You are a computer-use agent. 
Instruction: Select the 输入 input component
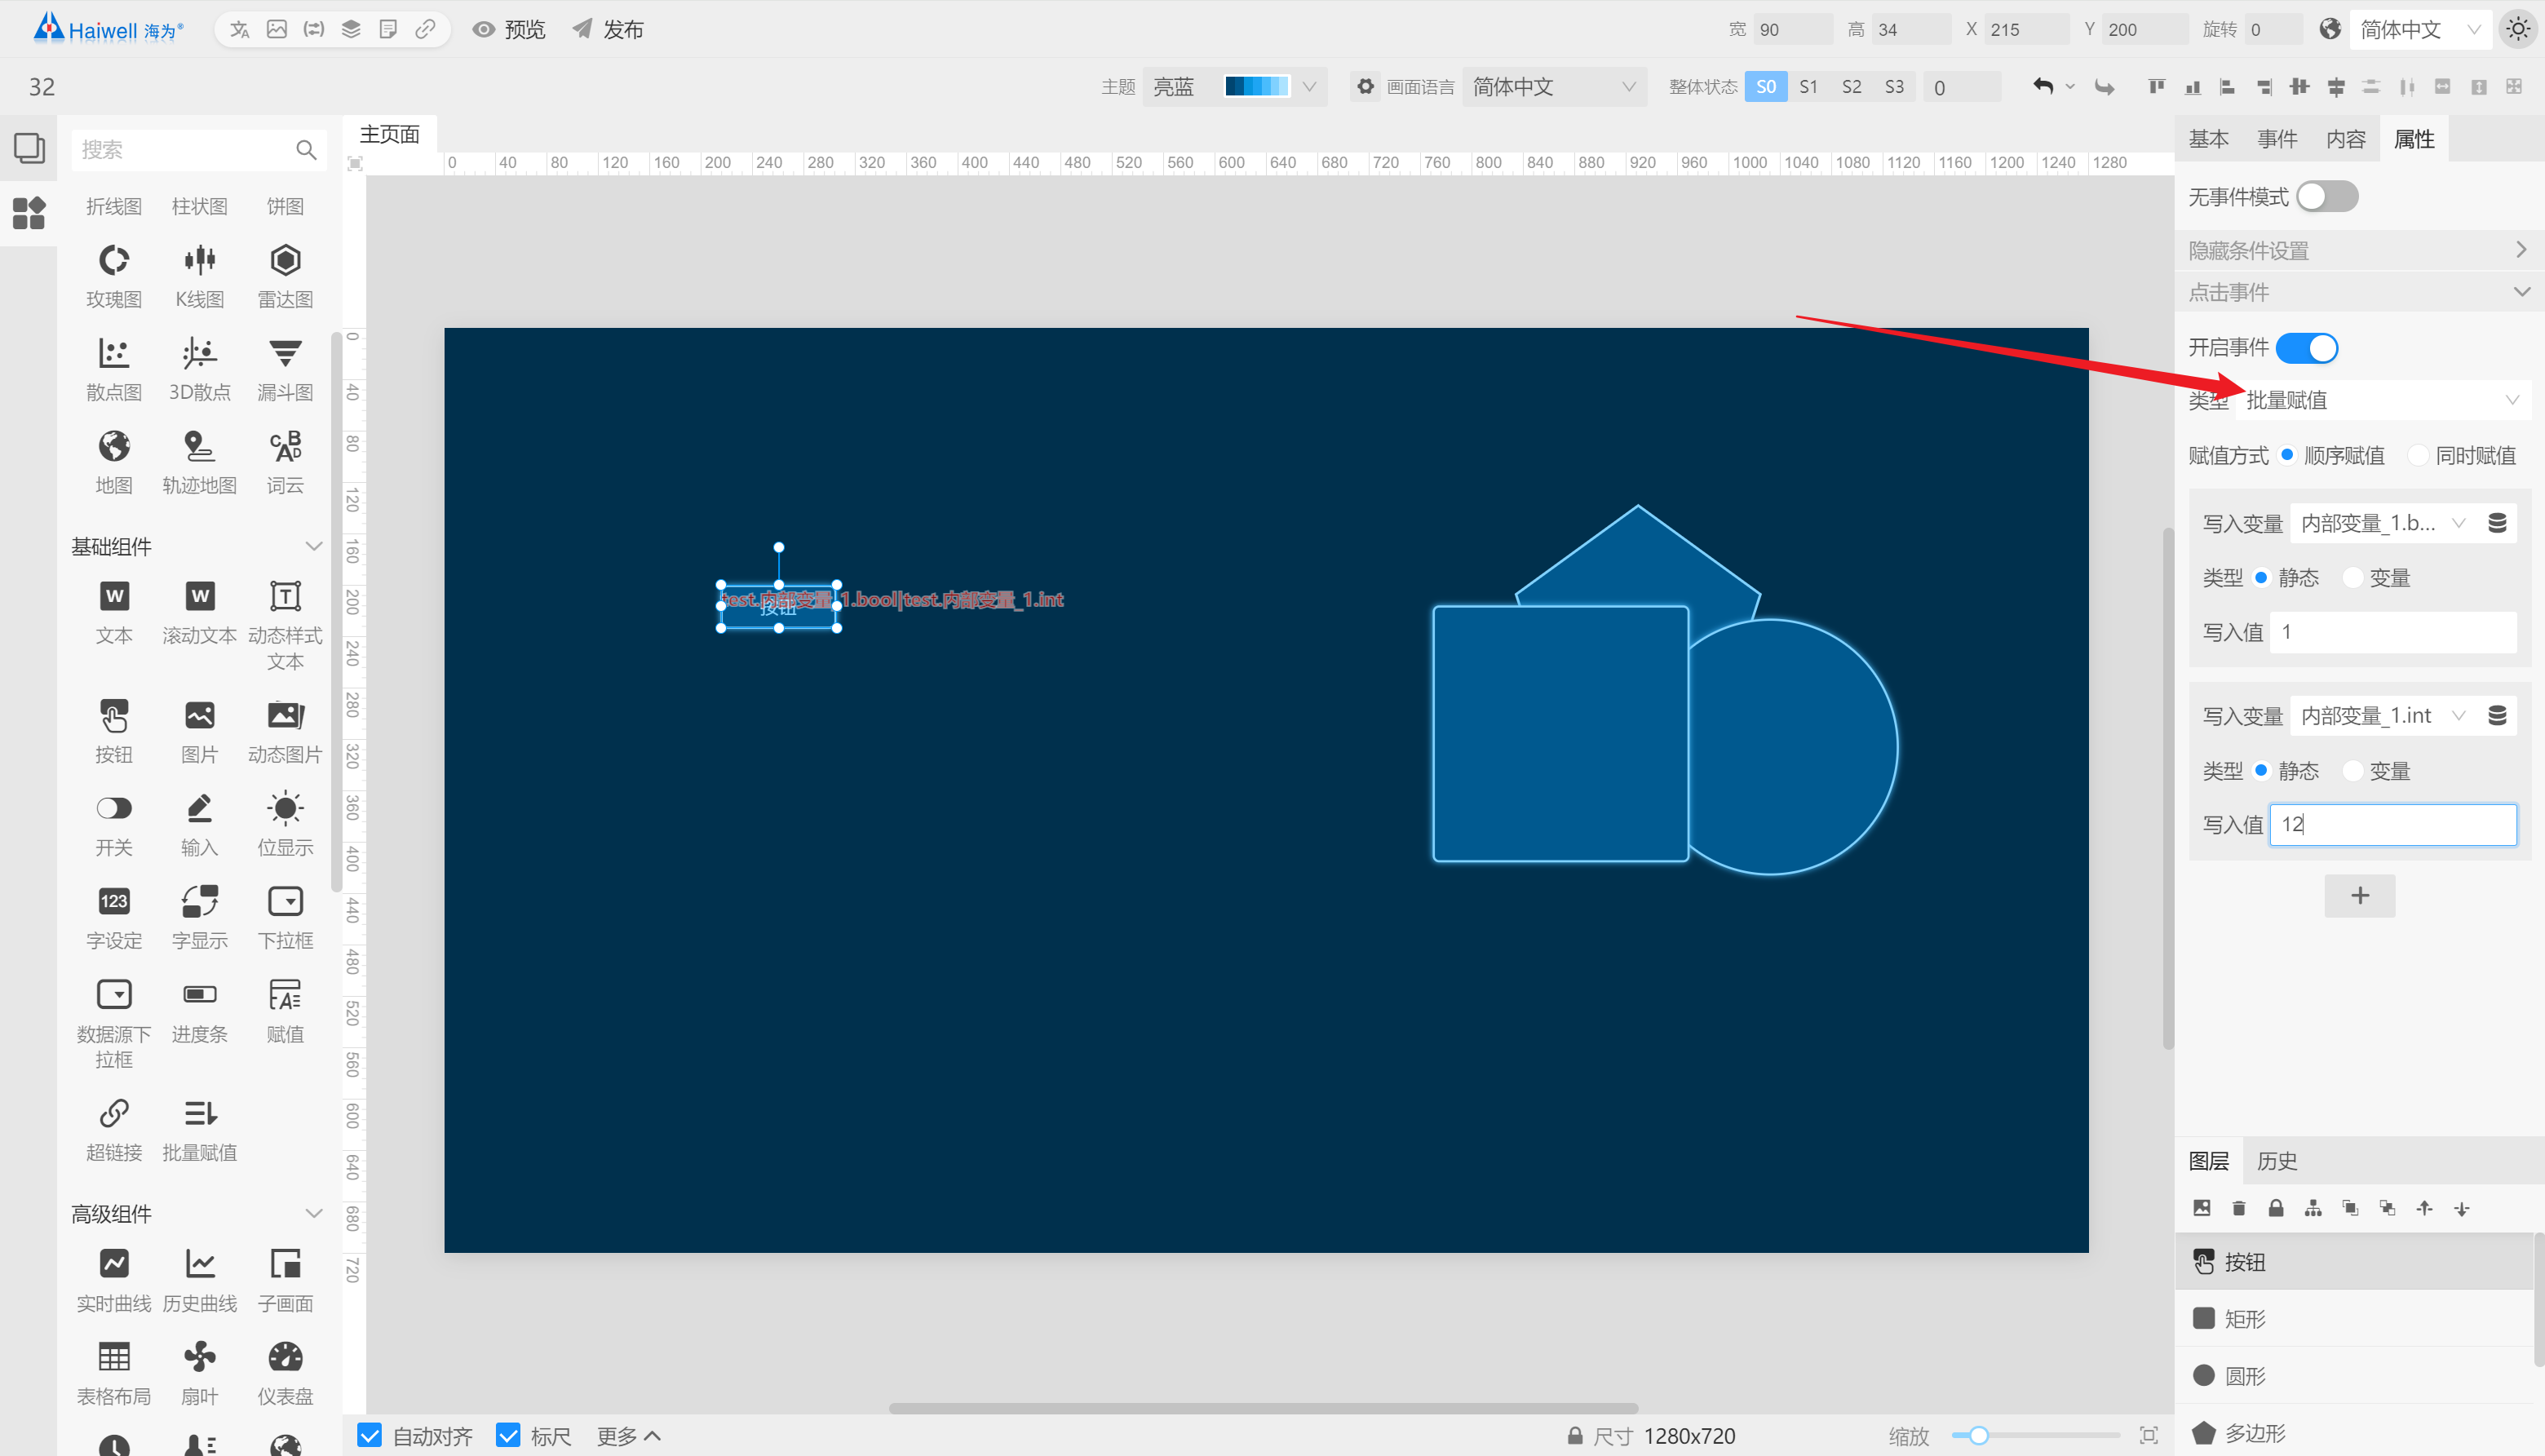click(199, 824)
